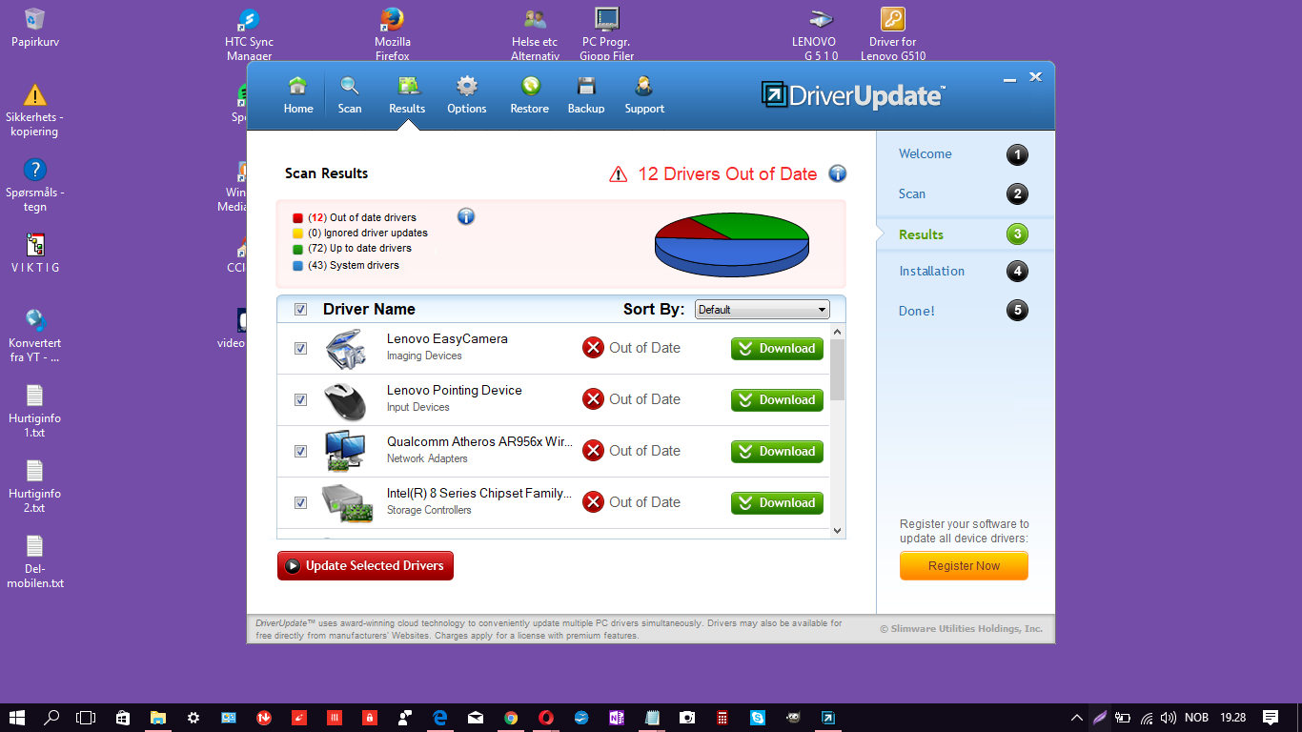Image resolution: width=1302 pixels, height=732 pixels.
Task: Click the red warning triangle icon in Scan Results
Action: 619,174
